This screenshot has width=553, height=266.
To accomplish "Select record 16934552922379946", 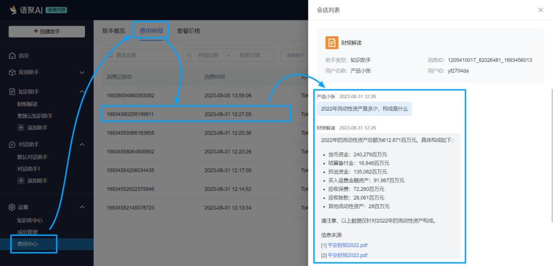I will [x=130, y=189].
